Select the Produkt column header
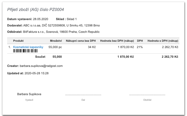 tap(18, 41)
